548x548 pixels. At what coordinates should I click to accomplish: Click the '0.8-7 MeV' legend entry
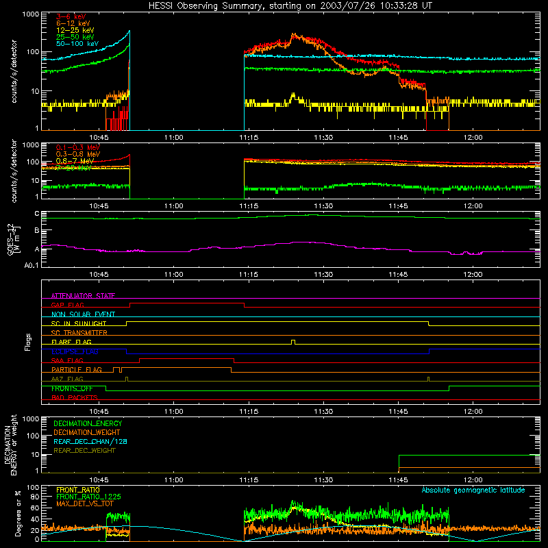[75, 161]
